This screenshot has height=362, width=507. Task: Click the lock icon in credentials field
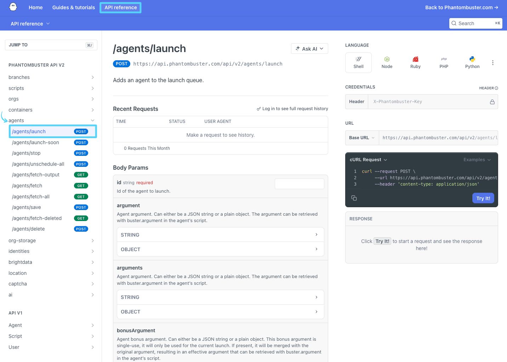point(492,102)
